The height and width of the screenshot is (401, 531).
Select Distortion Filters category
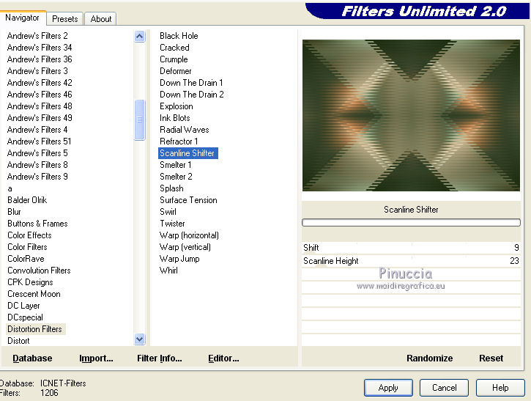[35, 329]
